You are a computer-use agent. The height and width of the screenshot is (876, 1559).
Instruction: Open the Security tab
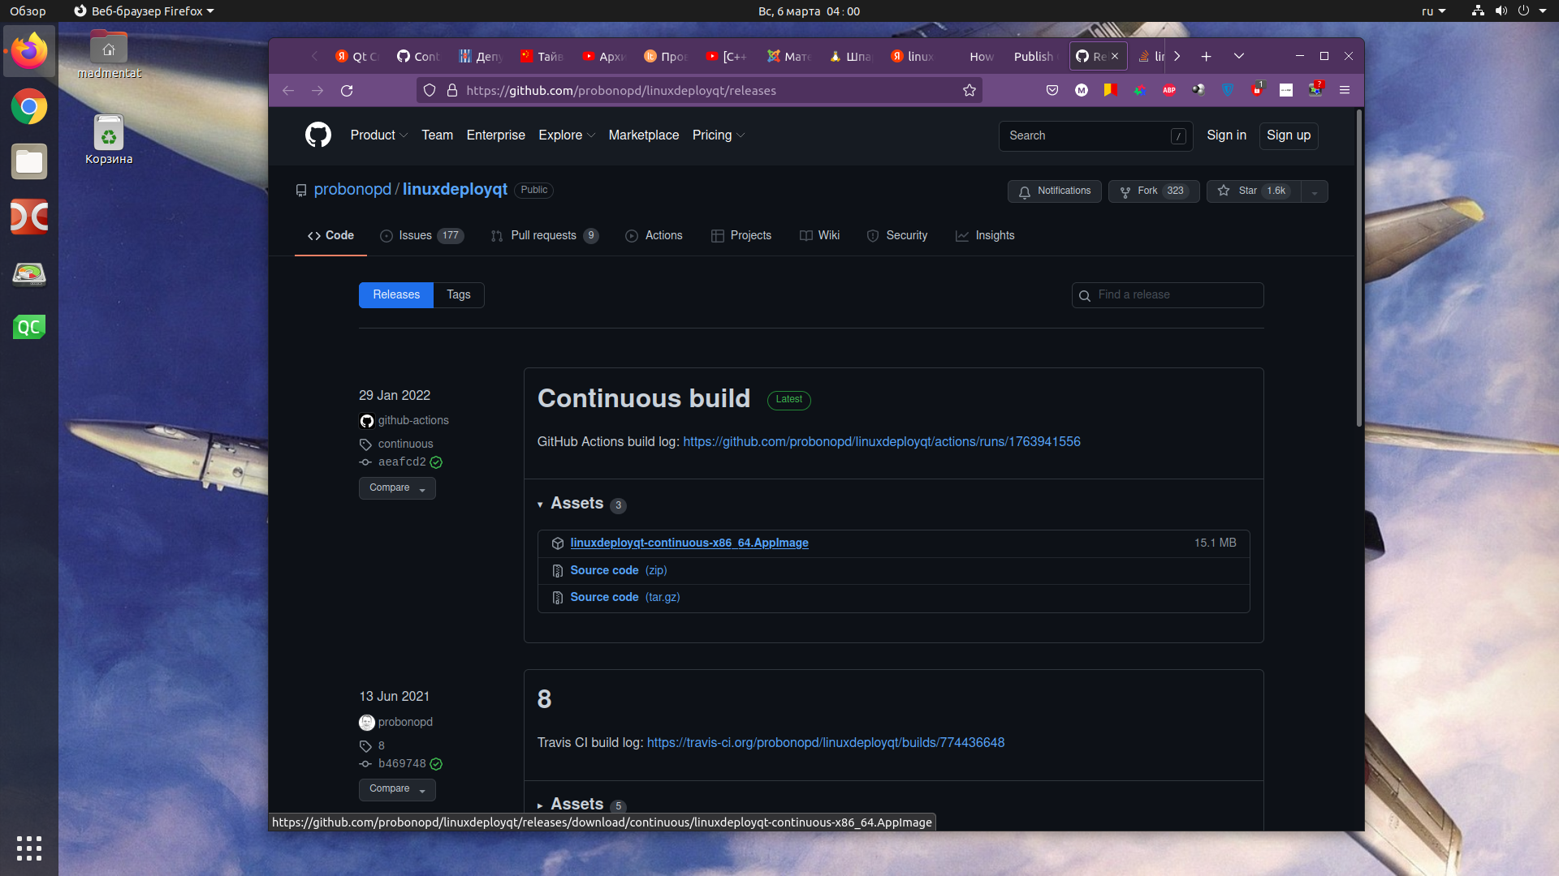click(x=897, y=235)
